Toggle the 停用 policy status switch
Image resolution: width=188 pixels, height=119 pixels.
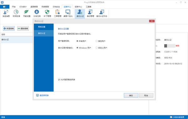click(x=170, y=46)
